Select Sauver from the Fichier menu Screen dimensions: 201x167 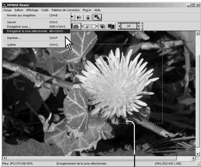(37, 22)
